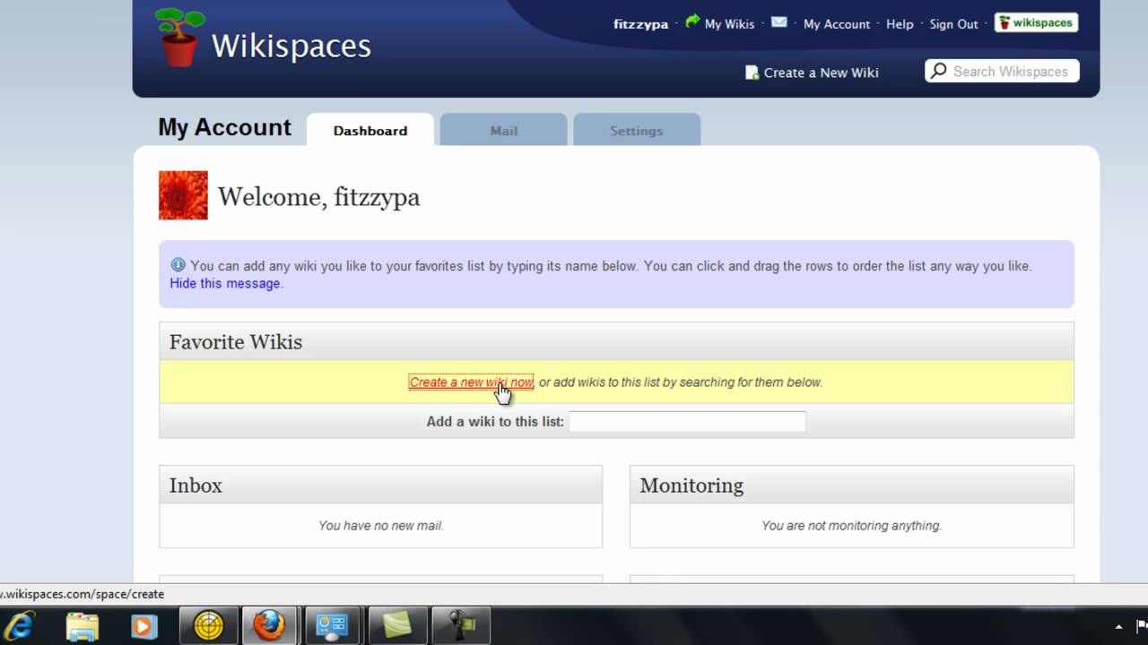Click the fitzzypa username link in the header
Viewport: 1148px width, 645px height.
tap(640, 24)
